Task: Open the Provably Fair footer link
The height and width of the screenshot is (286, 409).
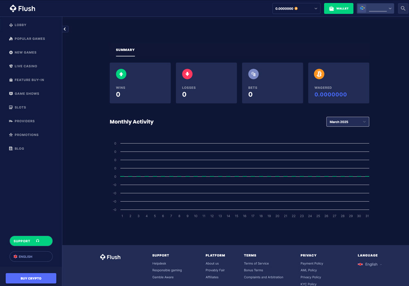Action: [x=215, y=270]
